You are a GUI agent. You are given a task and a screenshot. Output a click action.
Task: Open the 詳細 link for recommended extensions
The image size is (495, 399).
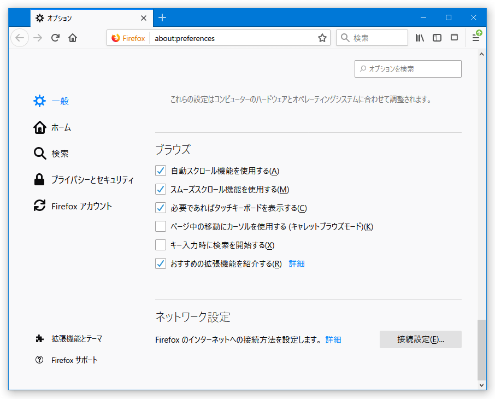[296, 263]
